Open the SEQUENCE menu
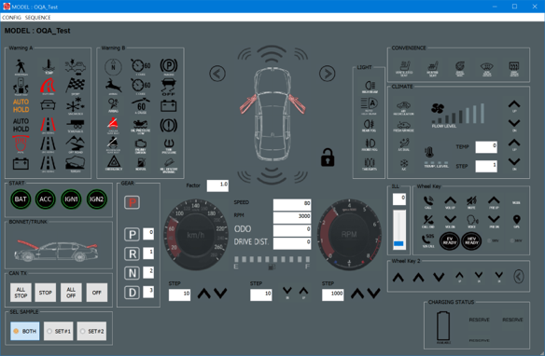This screenshot has height=356, width=545. [x=37, y=18]
